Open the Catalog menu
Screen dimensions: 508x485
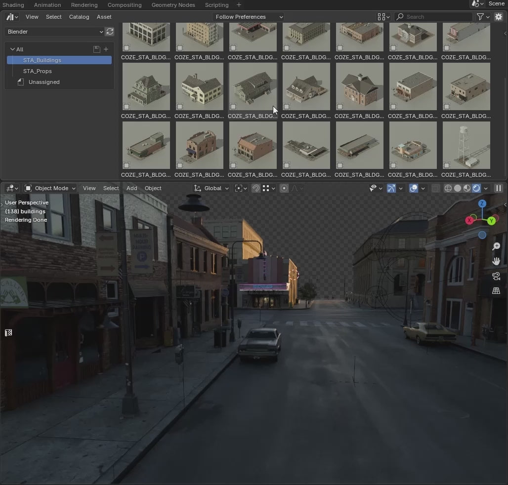79,16
